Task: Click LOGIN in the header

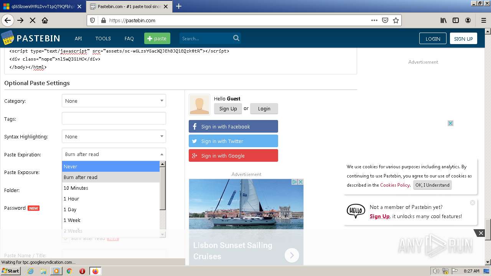Action: [433, 38]
